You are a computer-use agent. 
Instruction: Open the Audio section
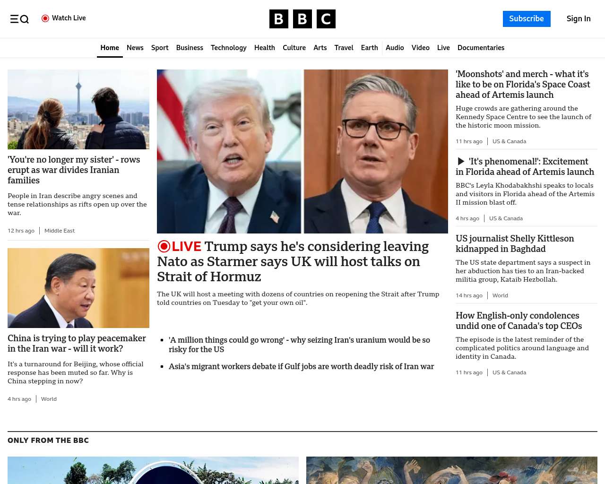(395, 48)
